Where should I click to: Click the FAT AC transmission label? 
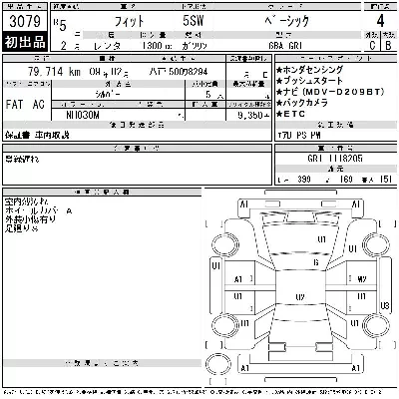[x=25, y=104]
